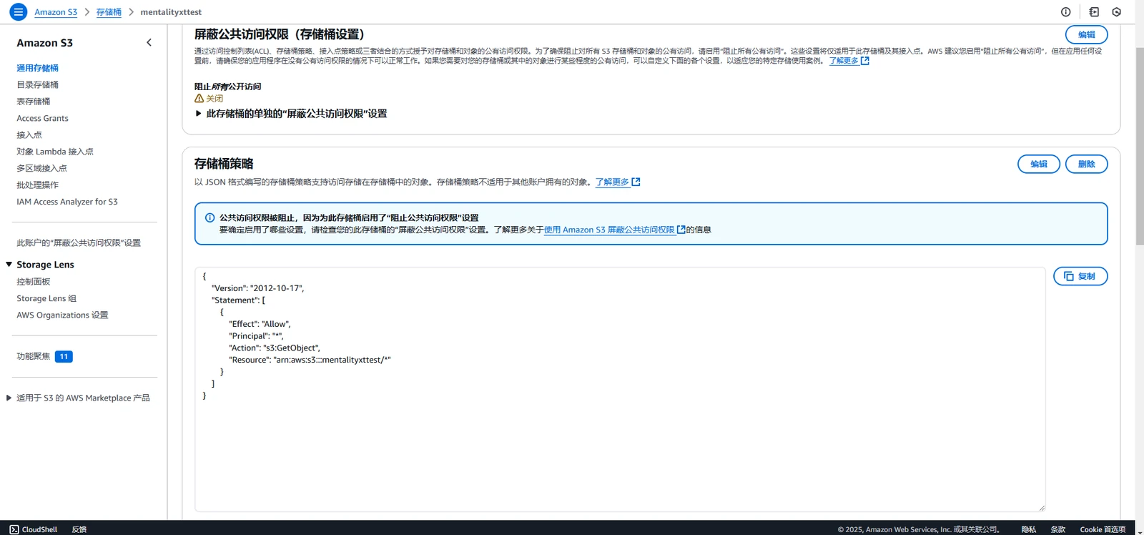Click 删除 for 存储桶策略
The height and width of the screenshot is (535, 1144).
click(1086, 165)
